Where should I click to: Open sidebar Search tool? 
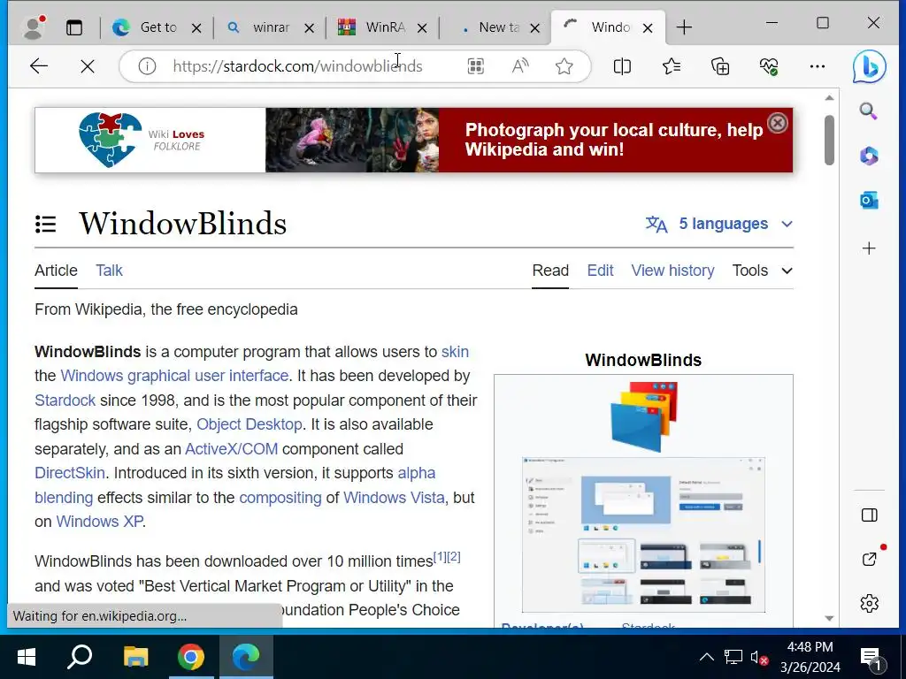tap(869, 111)
